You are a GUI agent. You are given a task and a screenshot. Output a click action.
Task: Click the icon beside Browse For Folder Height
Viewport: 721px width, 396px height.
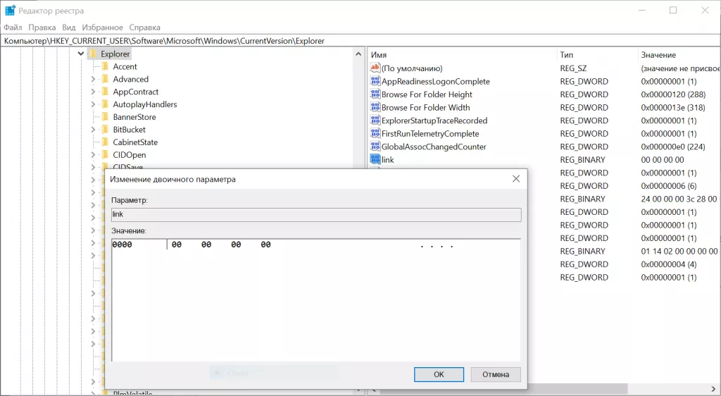[375, 94]
